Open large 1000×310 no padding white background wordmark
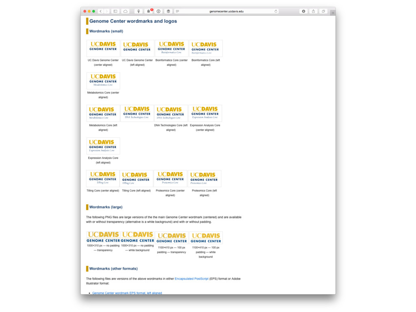This screenshot has width=416, height=312. point(137,237)
